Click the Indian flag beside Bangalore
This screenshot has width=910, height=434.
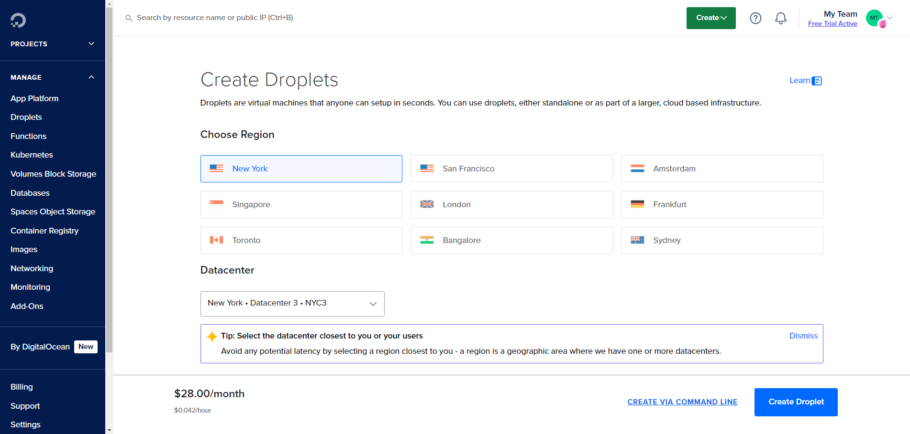pos(427,240)
